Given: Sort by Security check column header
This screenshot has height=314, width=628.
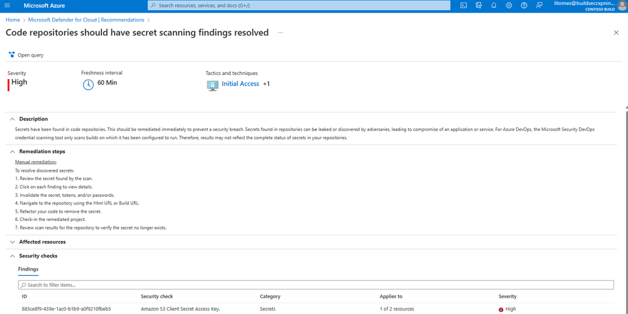Looking at the screenshot, I should [x=157, y=296].
